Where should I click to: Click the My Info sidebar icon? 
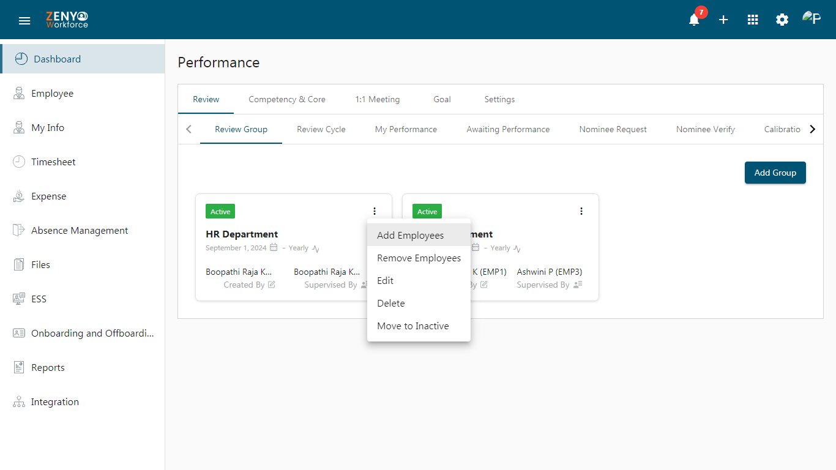(19, 127)
